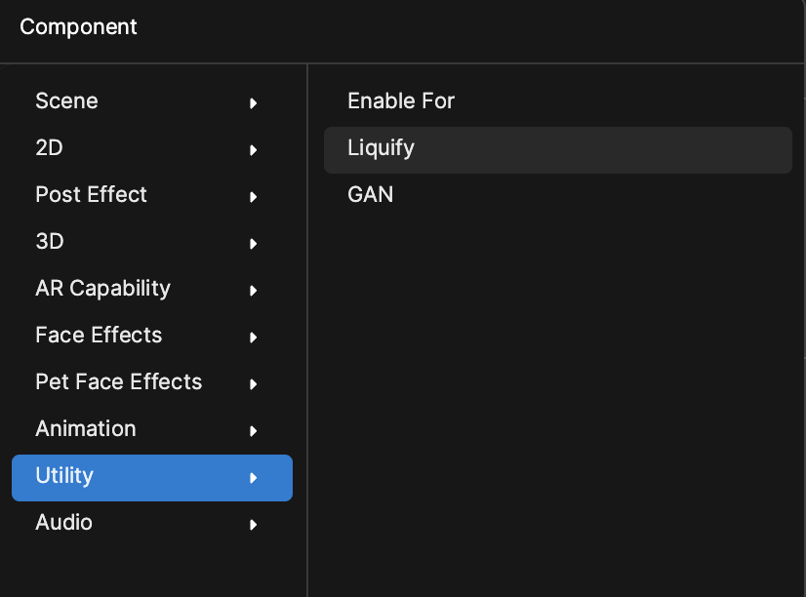This screenshot has width=806, height=597.
Task: Expand the arrow next to Scene
Action: click(253, 103)
